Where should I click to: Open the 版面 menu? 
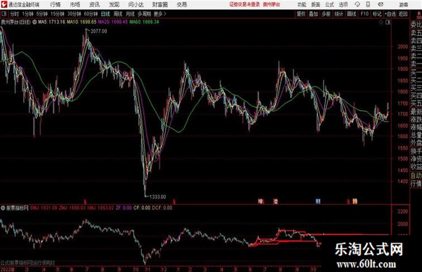tap(316, 4)
